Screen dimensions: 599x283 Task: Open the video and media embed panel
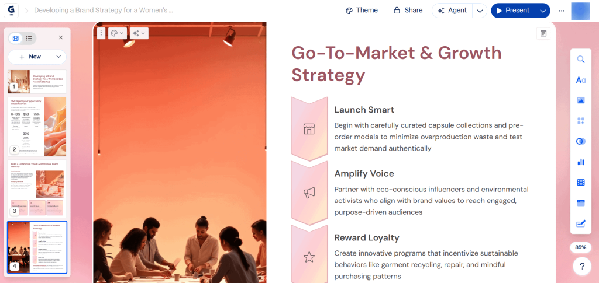581,182
